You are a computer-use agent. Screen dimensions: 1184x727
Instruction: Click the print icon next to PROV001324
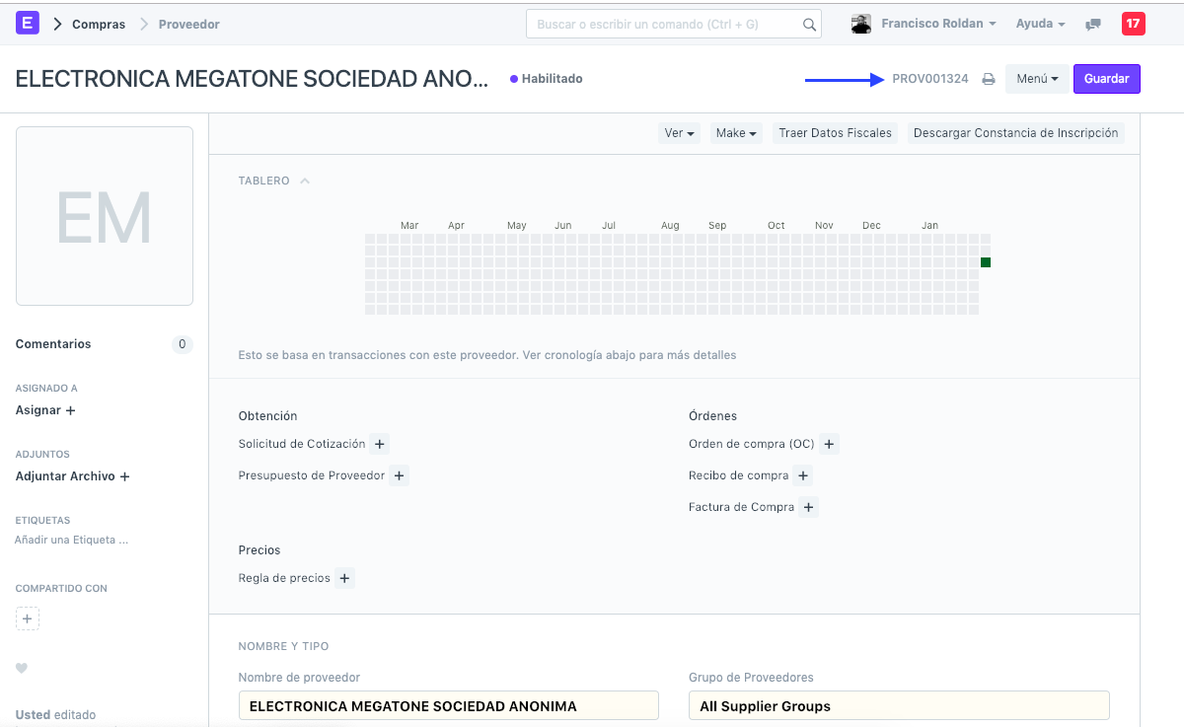(988, 80)
